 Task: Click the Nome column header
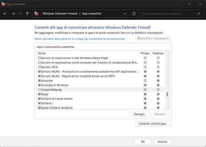pyautogui.click(x=42, y=53)
